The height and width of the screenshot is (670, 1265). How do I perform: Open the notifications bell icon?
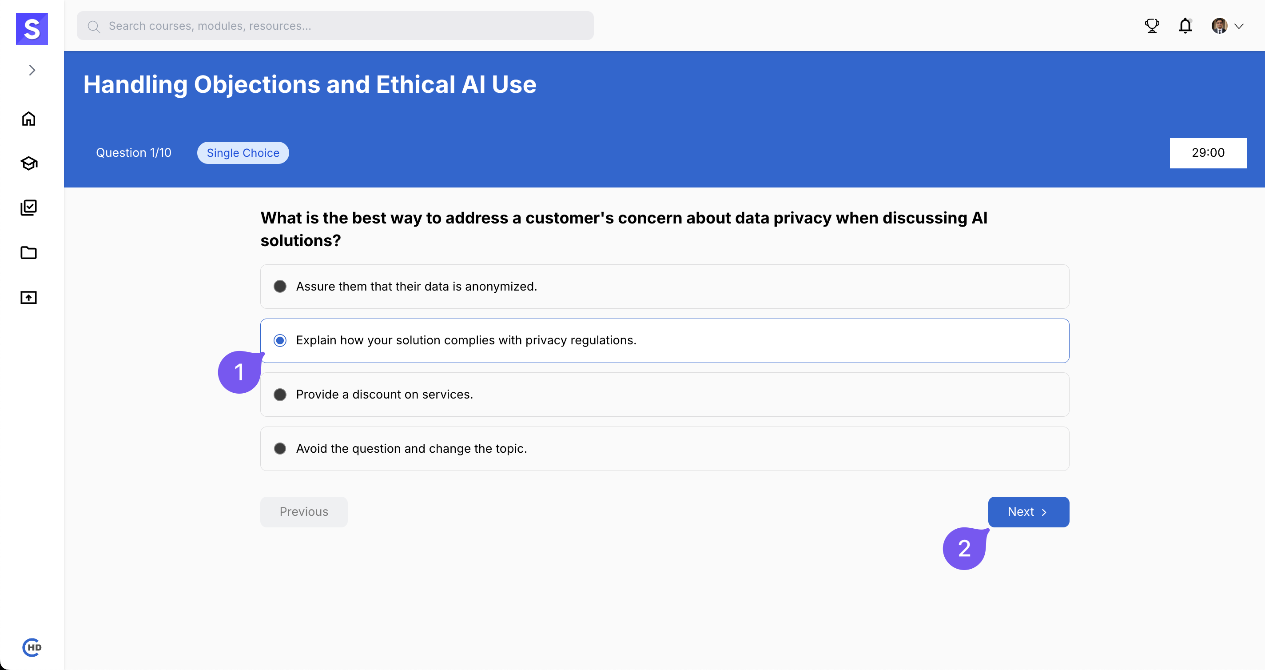pos(1185,26)
